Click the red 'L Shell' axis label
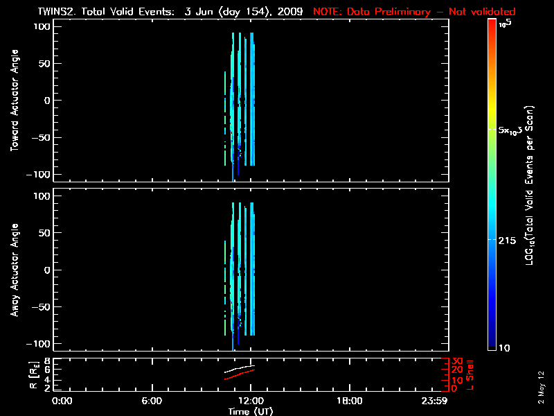 tap(471, 374)
